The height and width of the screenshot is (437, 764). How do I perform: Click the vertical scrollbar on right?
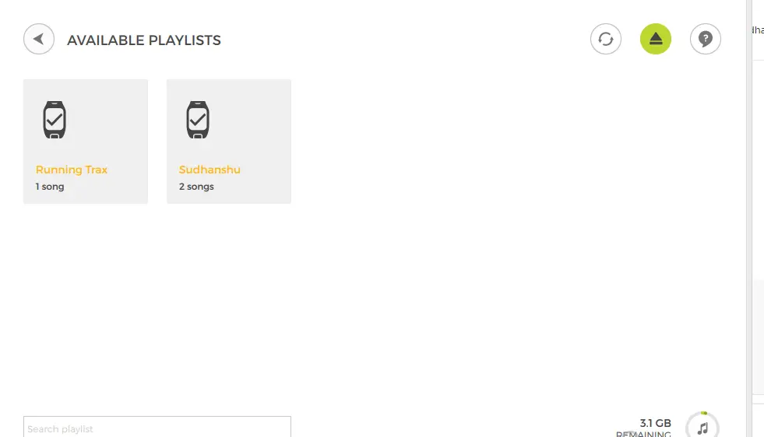(x=749, y=218)
